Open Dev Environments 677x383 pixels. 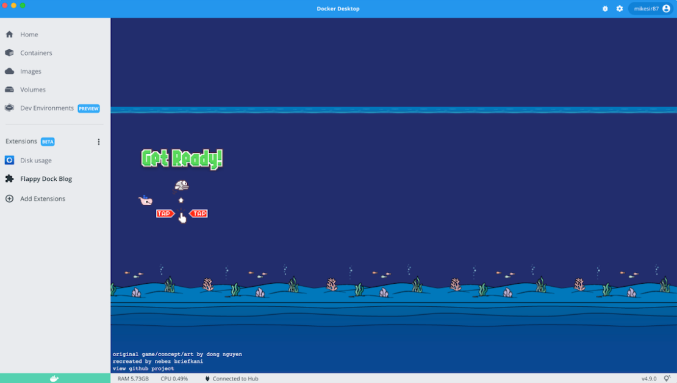pyautogui.click(x=46, y=108)
